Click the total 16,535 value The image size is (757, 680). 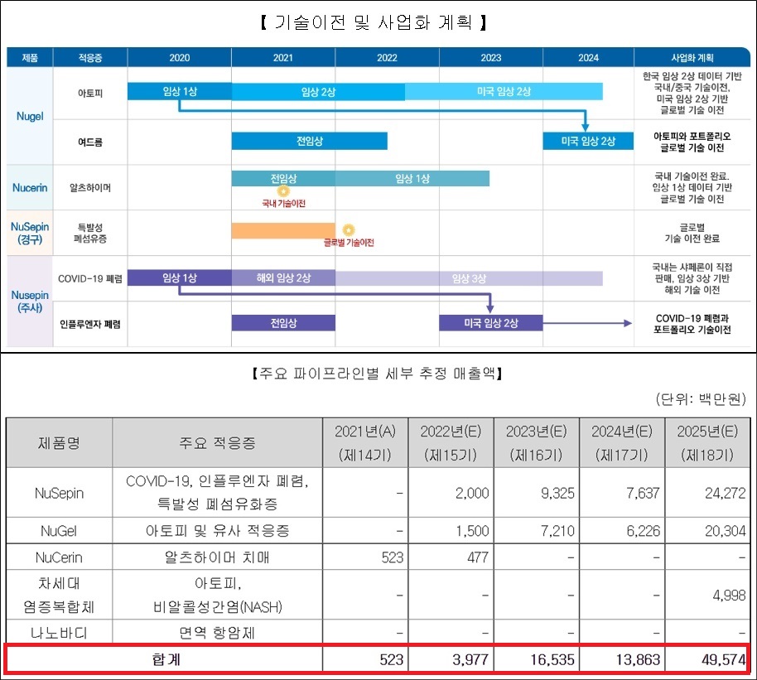[552, 660]
